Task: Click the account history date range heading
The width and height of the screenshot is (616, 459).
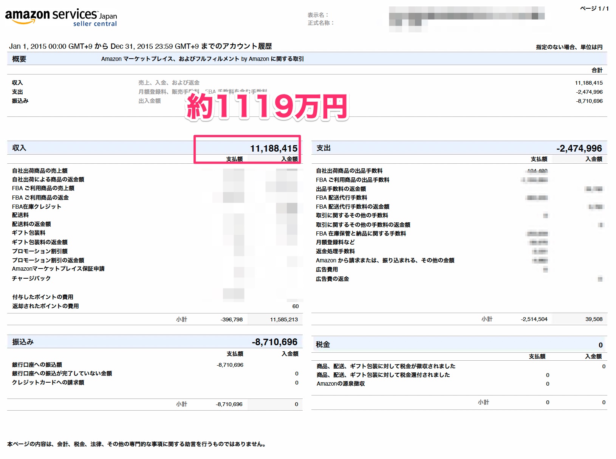Action: (x=140, y=46)
